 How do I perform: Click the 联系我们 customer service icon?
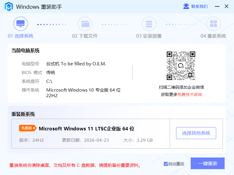tap(186, 6)
